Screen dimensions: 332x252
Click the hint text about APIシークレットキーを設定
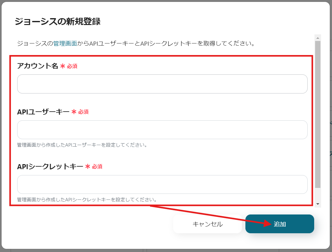(87, 200)
